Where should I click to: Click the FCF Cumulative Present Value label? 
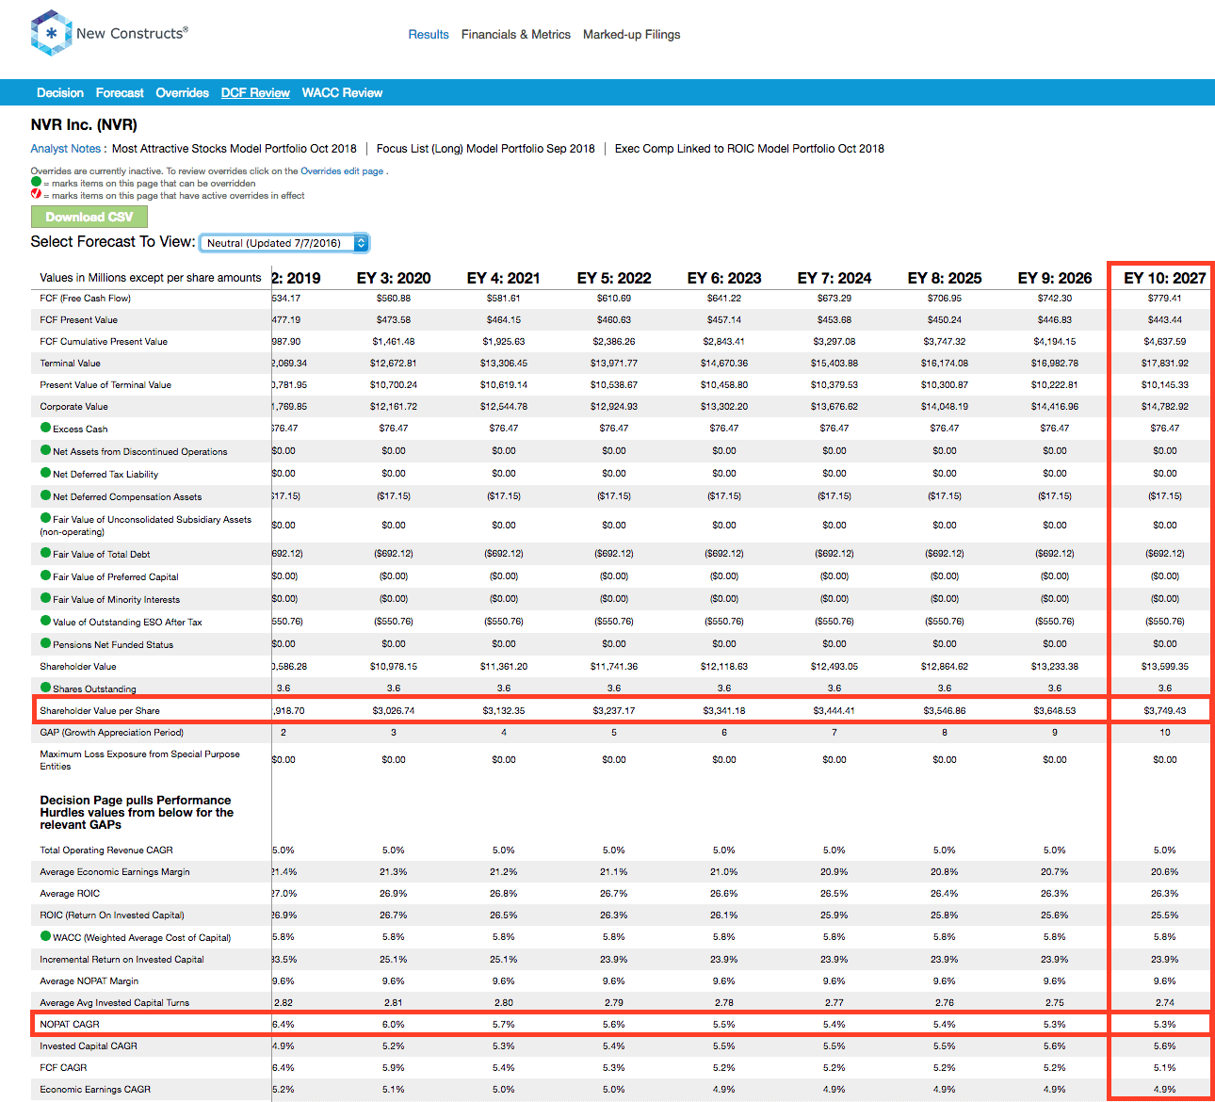coord(104,342)
